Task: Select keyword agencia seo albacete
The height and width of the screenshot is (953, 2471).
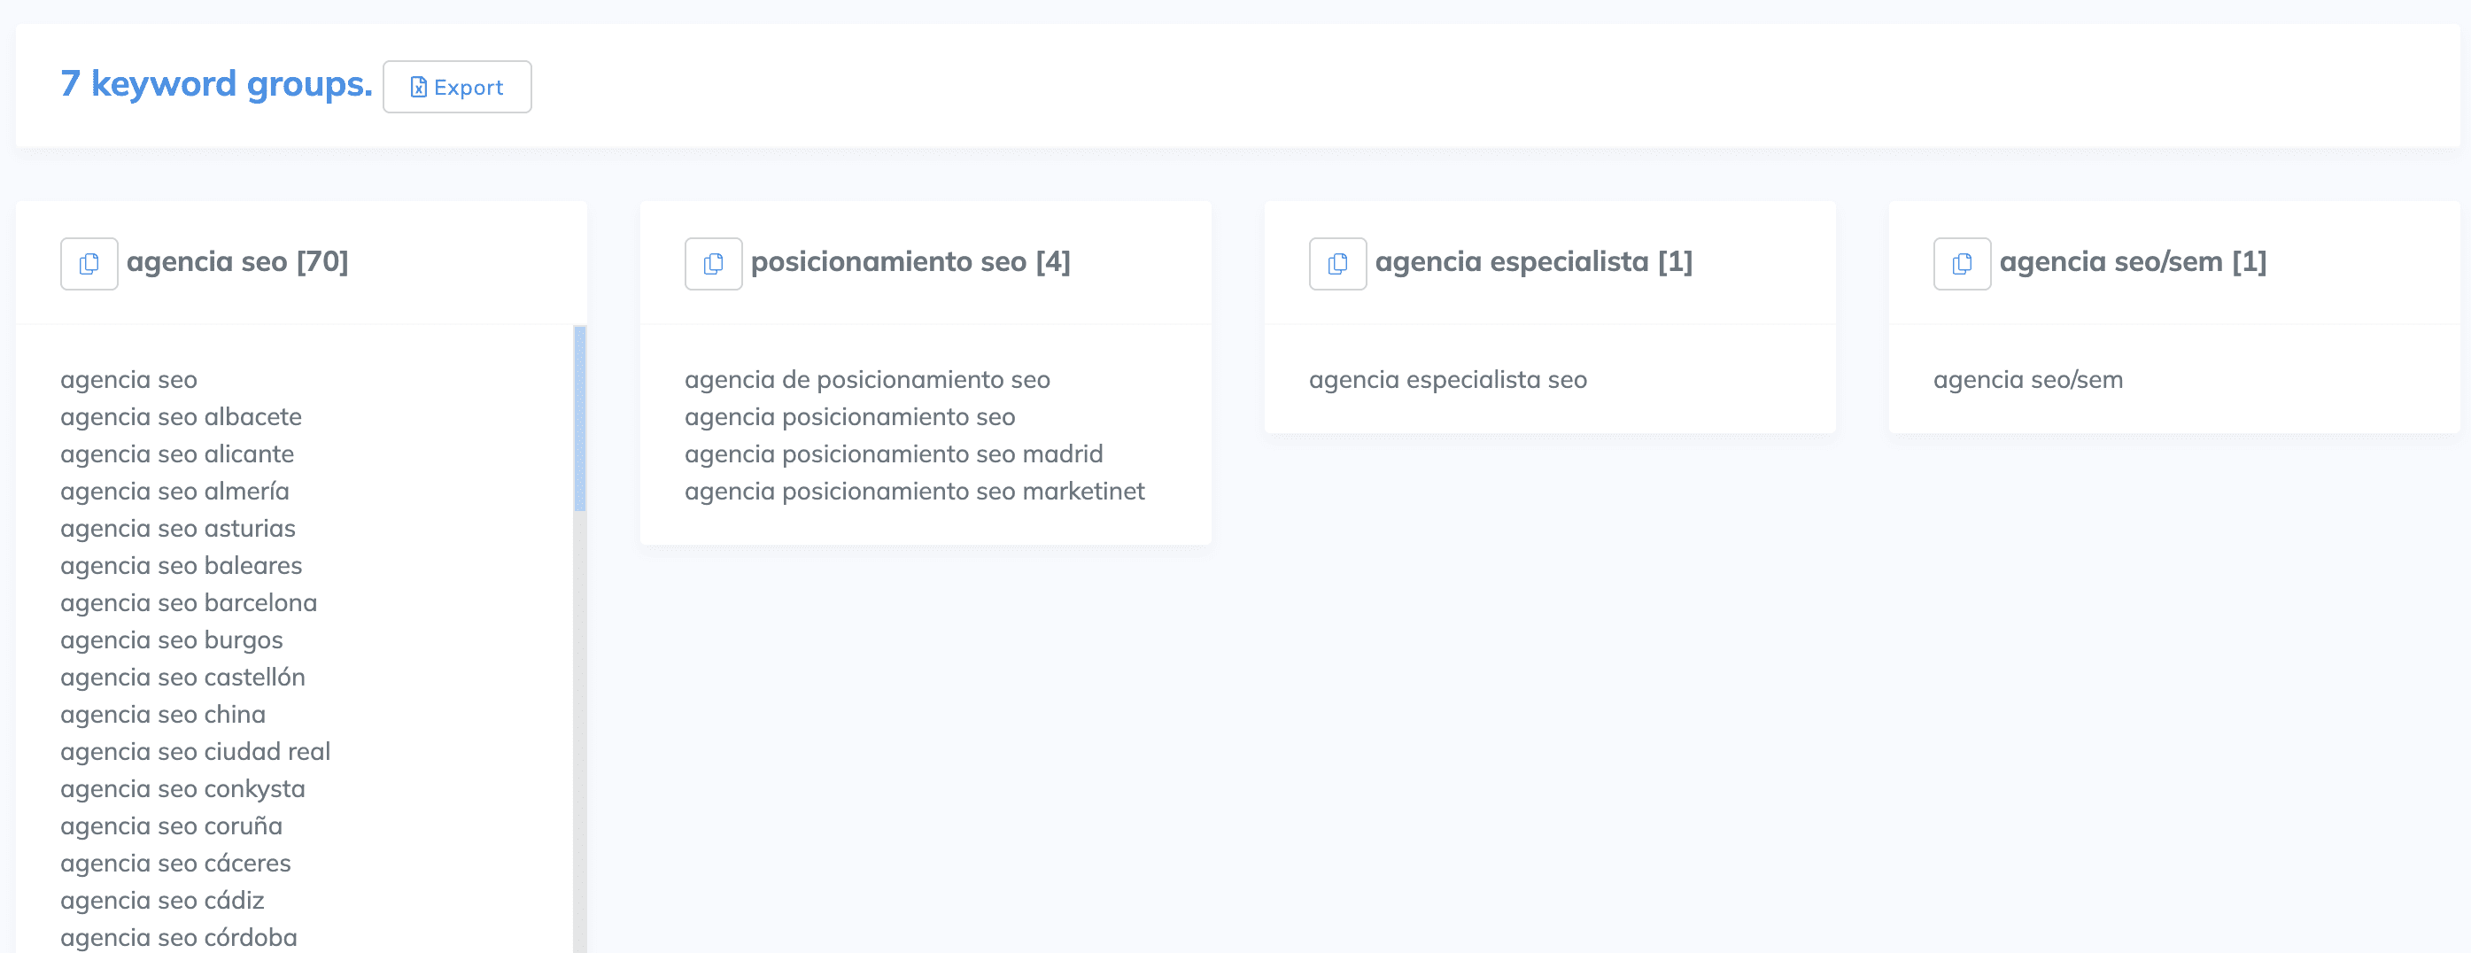Action: click(181, 417)
